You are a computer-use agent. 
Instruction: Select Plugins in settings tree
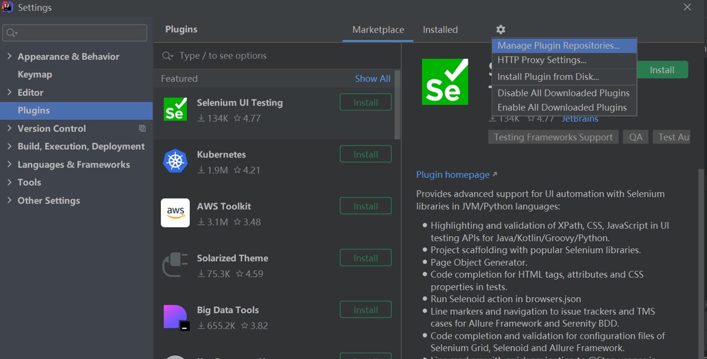coord(76,110)
